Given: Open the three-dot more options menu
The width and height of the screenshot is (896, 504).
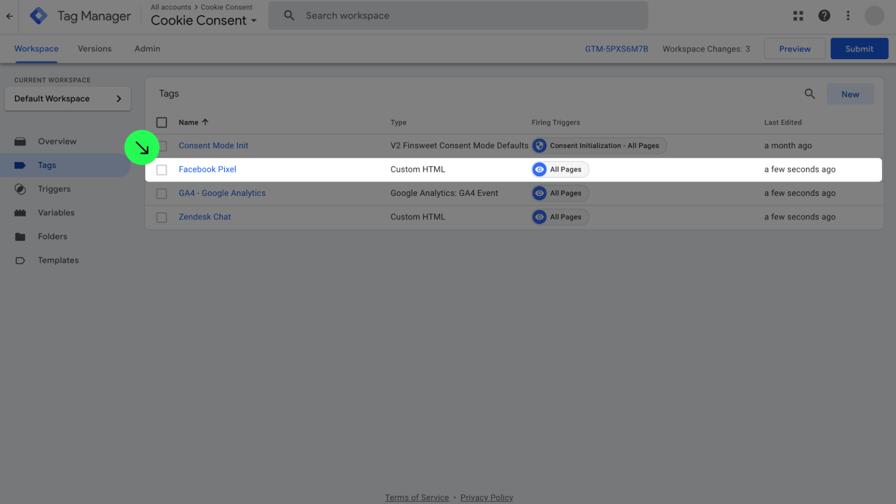Looking at the screenshot, I should [848, 16].
